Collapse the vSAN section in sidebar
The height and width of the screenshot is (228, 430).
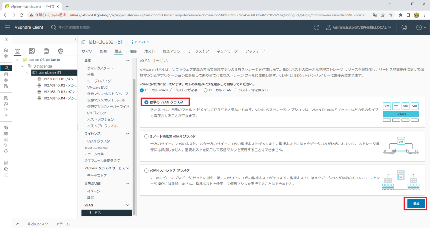coord(128,205)
